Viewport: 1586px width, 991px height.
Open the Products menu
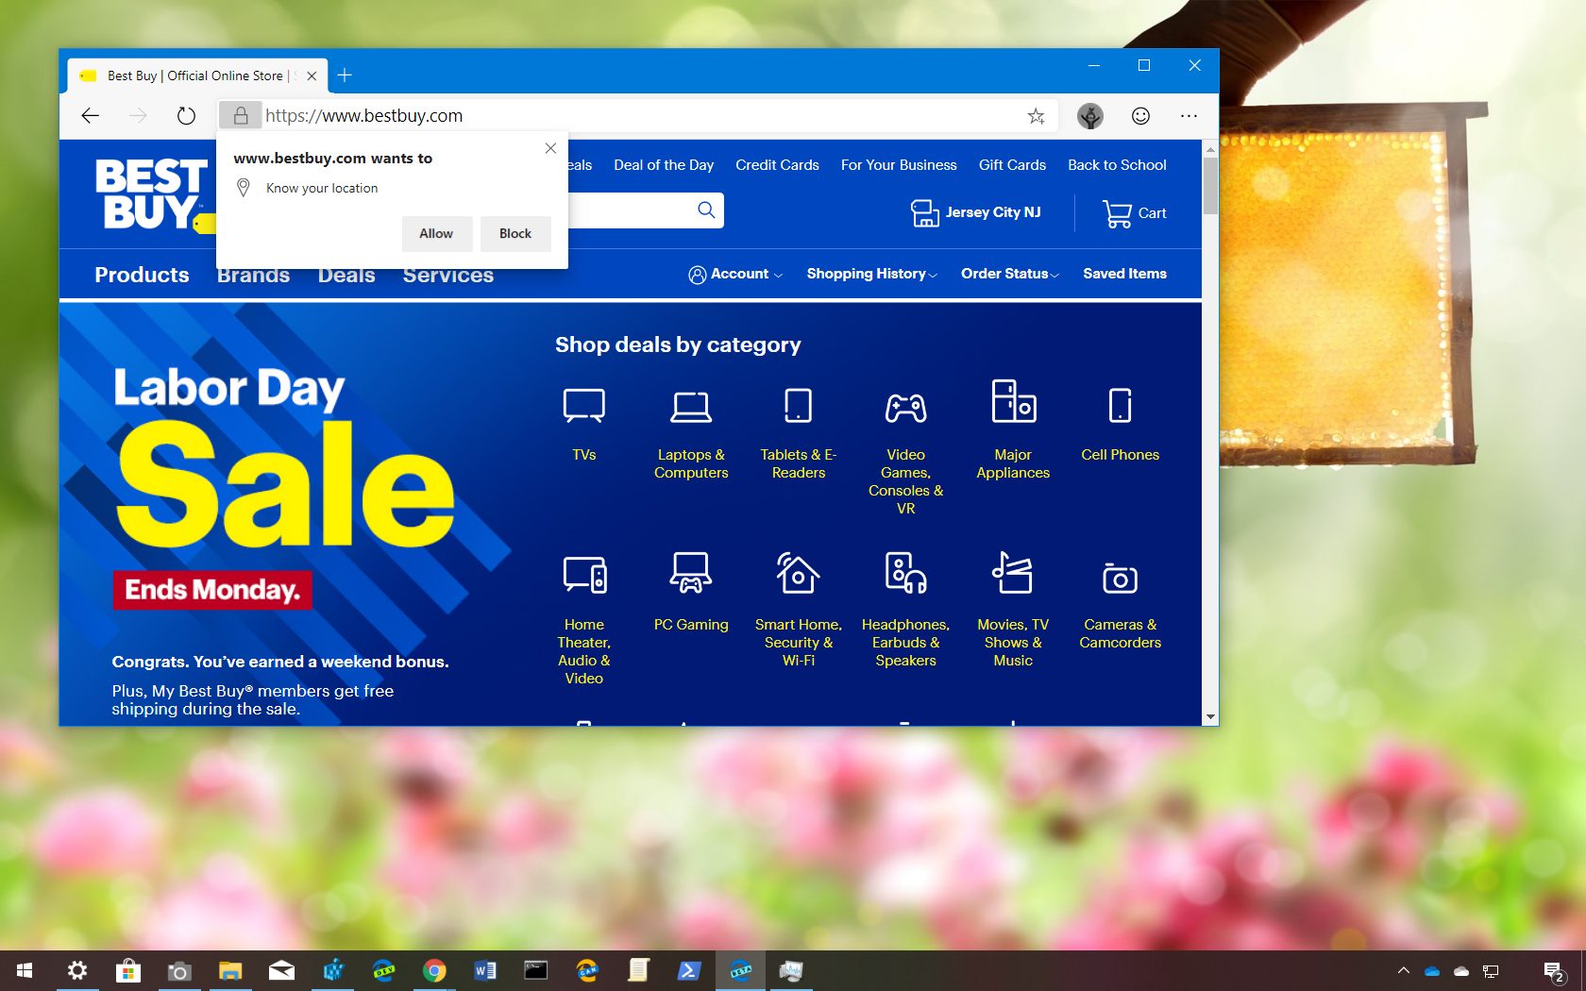[x=142, y=274]
